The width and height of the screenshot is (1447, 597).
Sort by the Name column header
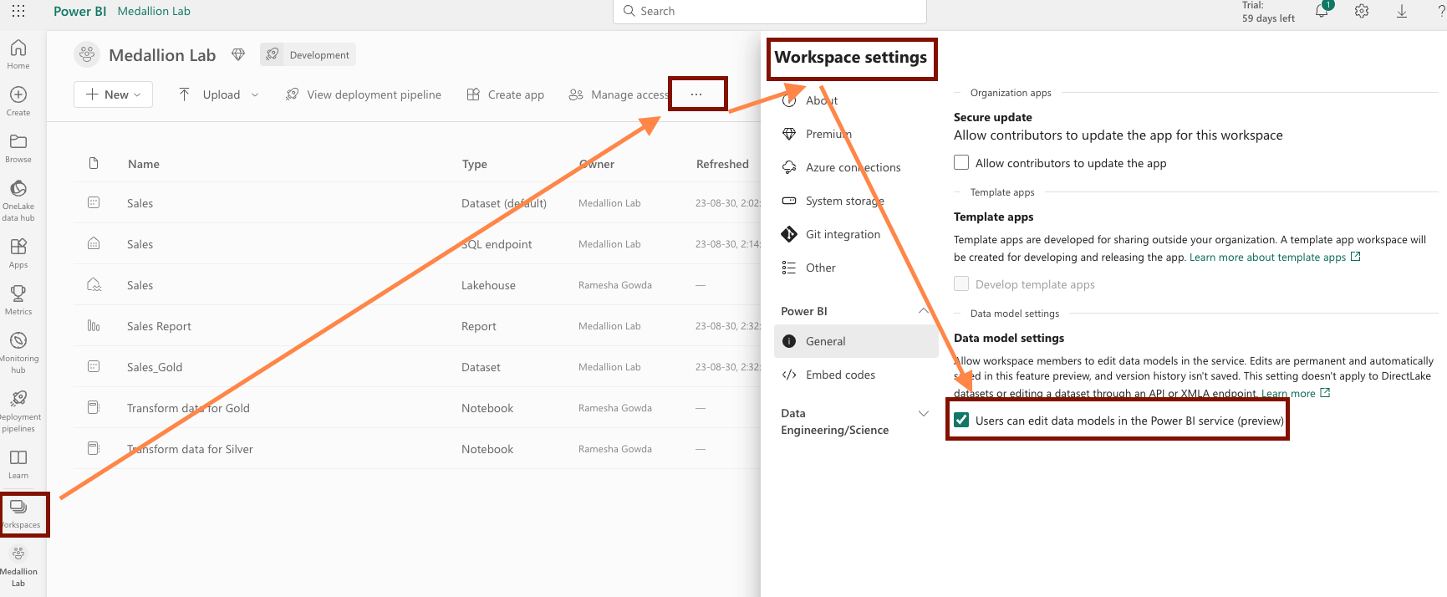point(144,164)
